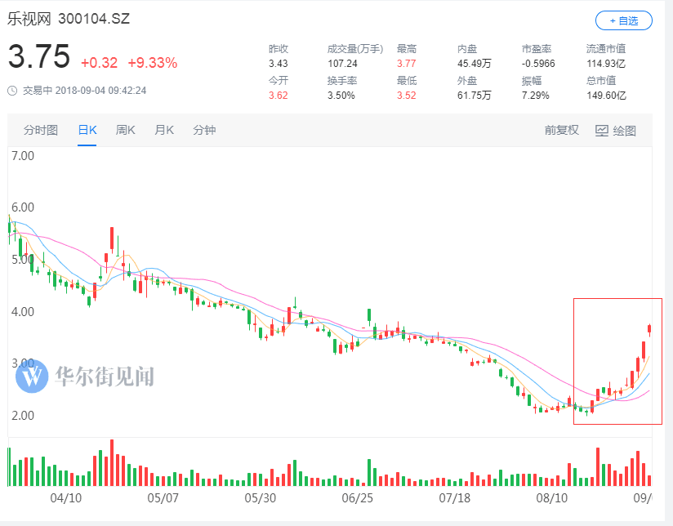
Task: Click the 08/10 date axis label
Action: (x=551, y=498)
